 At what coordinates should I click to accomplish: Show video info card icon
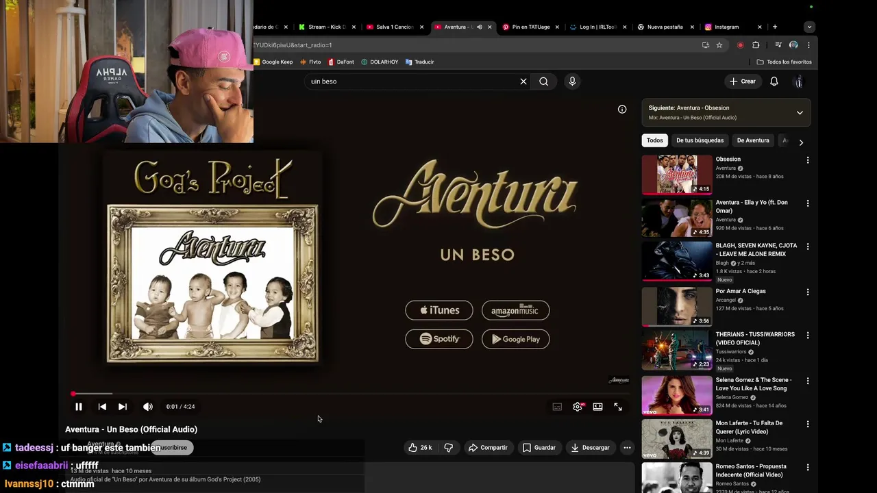622,109
